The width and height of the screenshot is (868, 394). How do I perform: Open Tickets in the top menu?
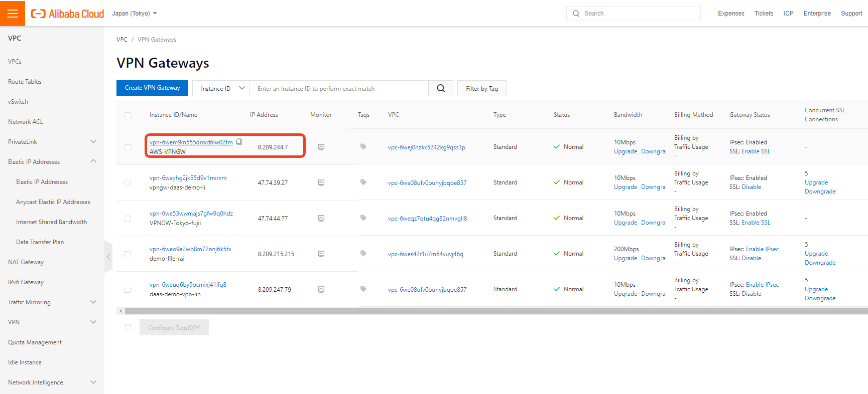tap(764, 14)
